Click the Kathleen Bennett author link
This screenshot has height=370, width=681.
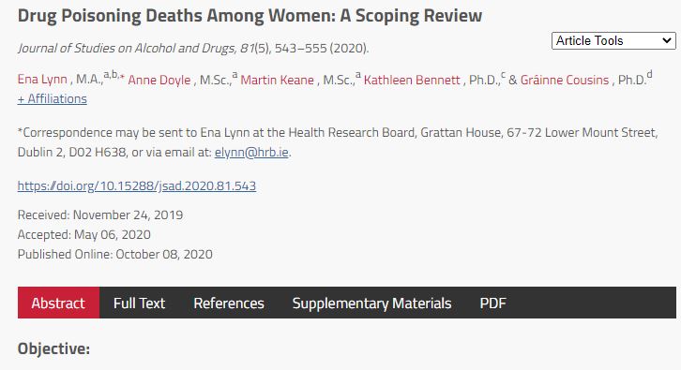click(412, 80)
